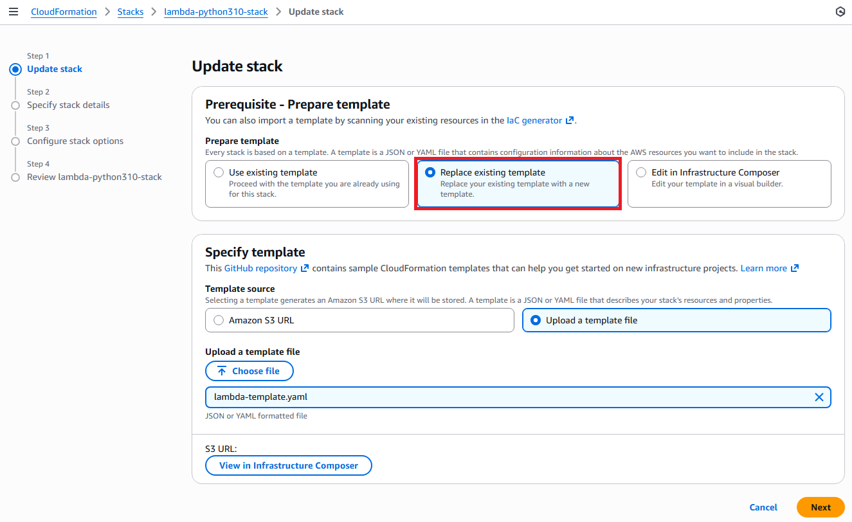Click the external link icon beside GitHub repository
This screenshot has height=522, width=852.
[305, 268]
